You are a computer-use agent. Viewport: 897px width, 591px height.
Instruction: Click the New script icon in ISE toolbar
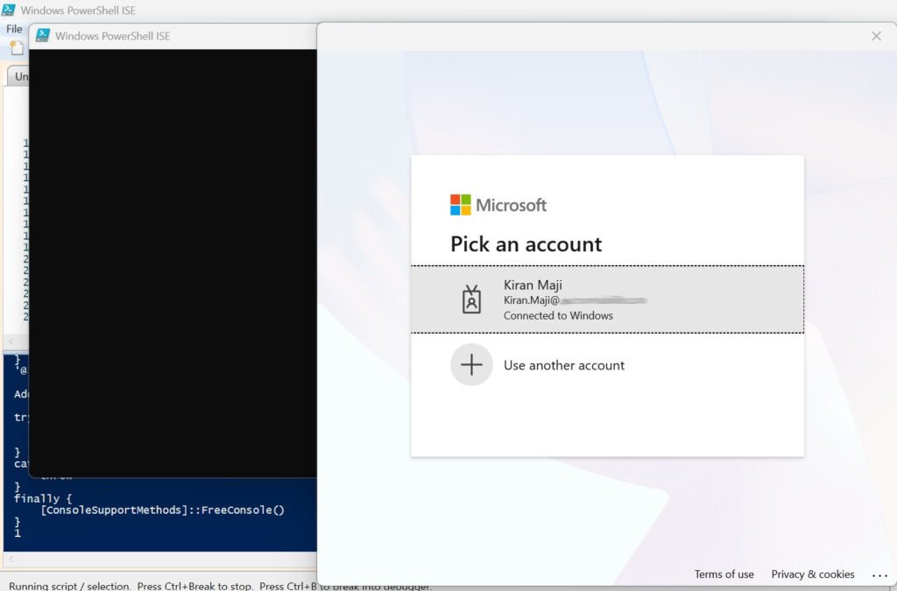(x=16, y=48)
